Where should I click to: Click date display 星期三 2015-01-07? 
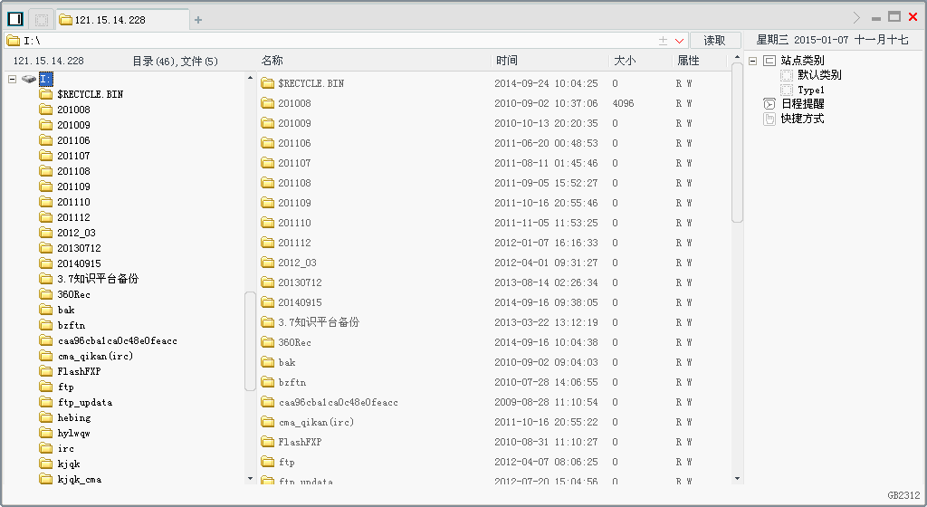(802, 40)
